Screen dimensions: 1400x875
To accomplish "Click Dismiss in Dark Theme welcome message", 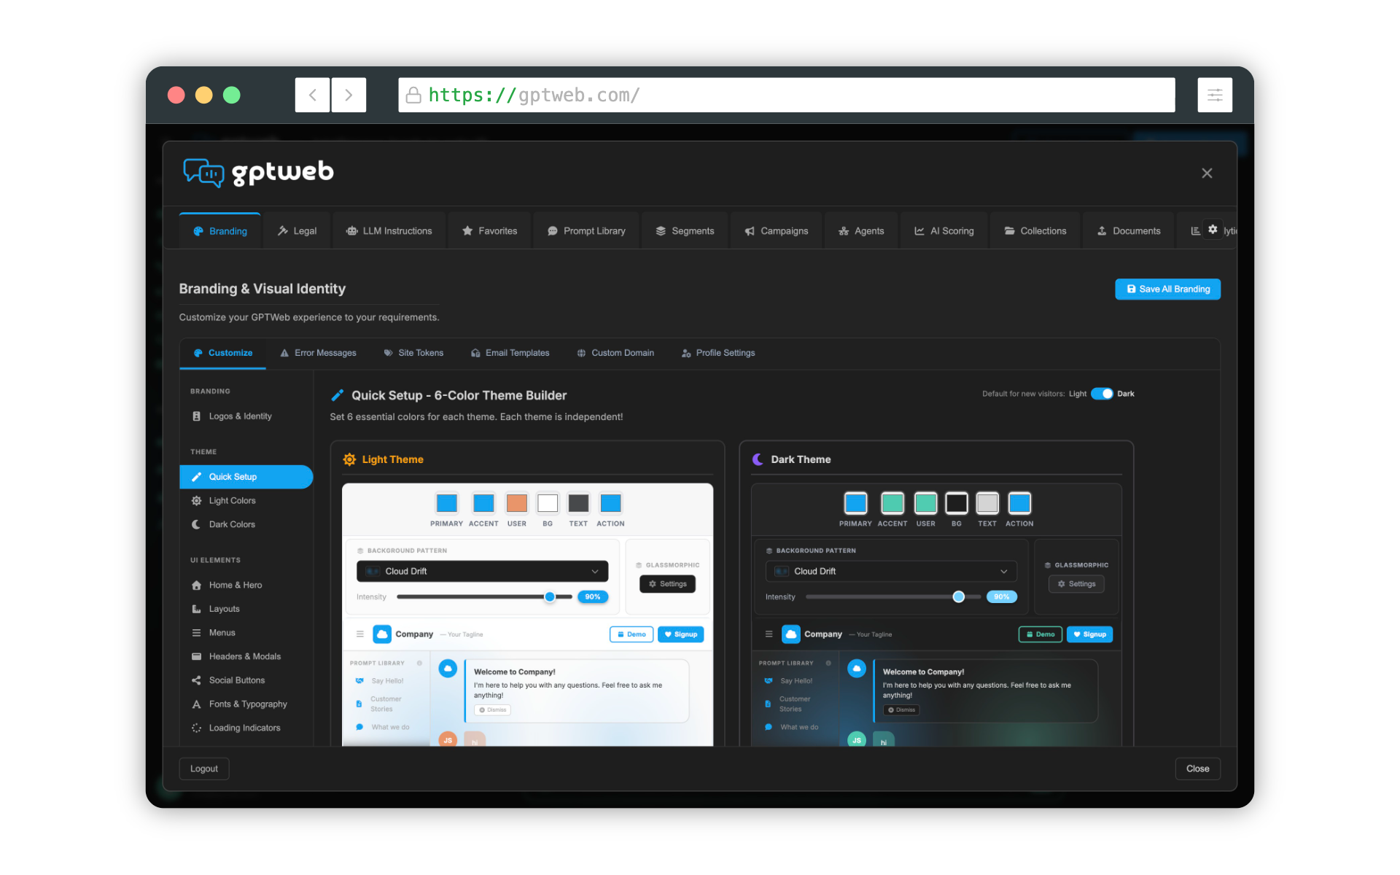I will pyautogui.click(x=902, y=710).
